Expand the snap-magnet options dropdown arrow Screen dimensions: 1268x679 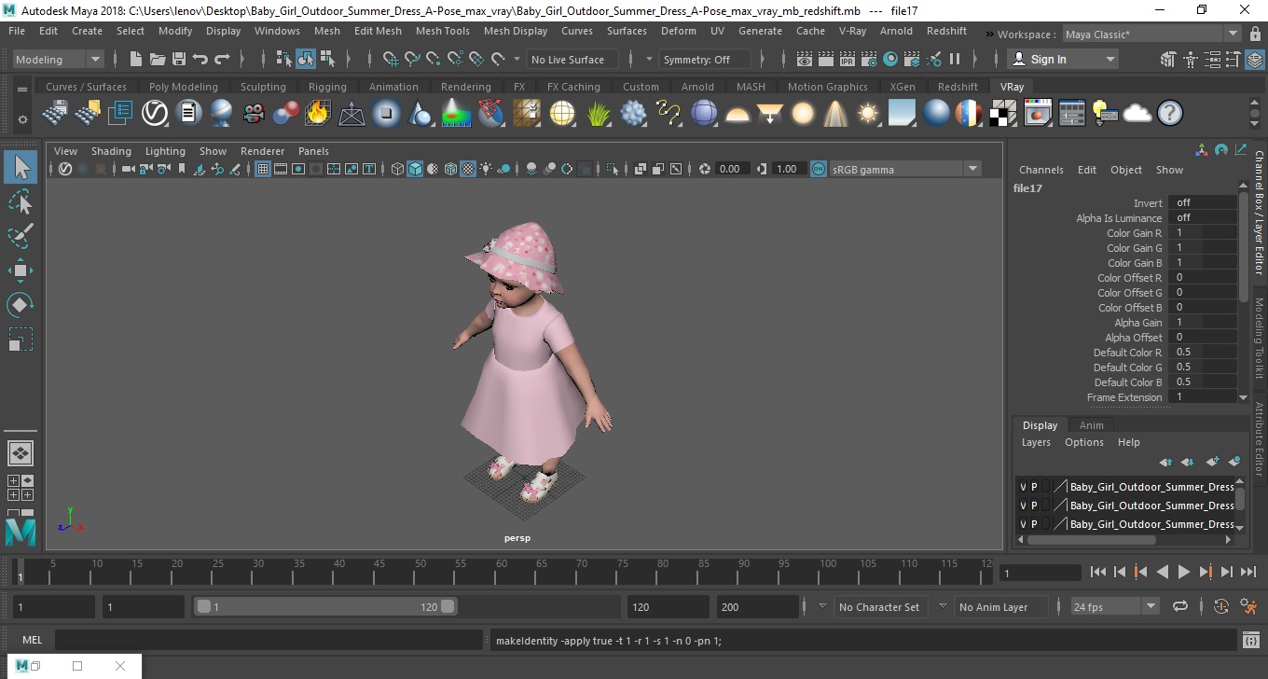tap(517, 60)
